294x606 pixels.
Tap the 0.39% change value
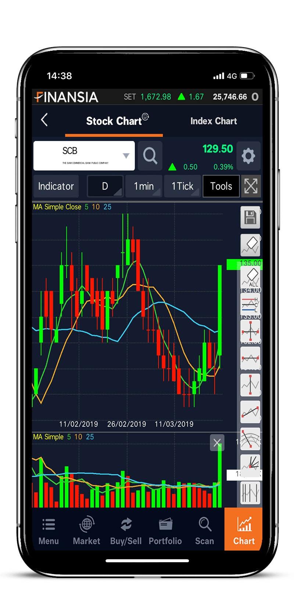coord(223,167)
